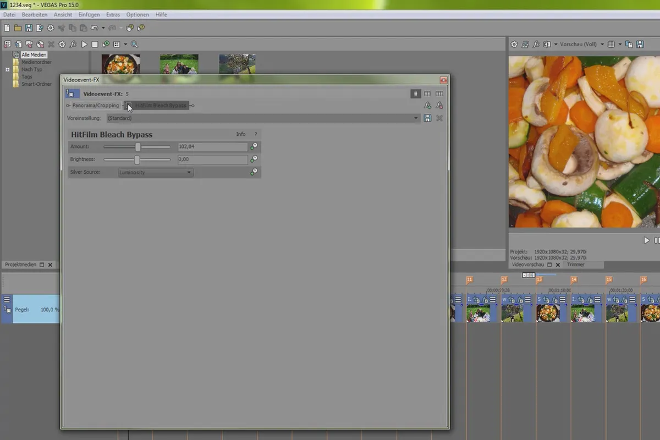Select the Alle Medien tree item
660x440 pixels.
pos(34,55)
